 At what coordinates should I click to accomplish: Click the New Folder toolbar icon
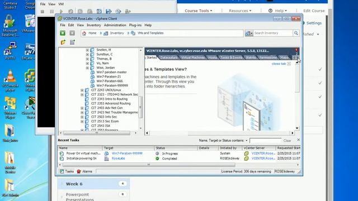point(63,42)
